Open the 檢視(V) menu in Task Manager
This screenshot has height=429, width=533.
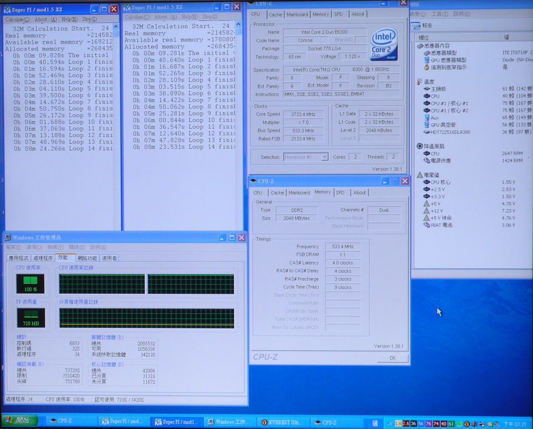pos(55,247)
